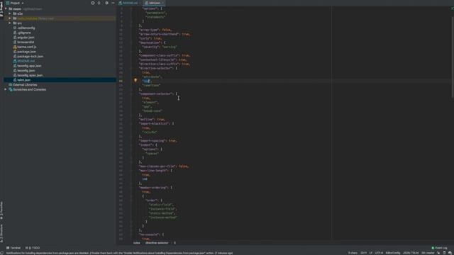Select External Libraries node
The width and height of the screenshot is (454, 255).
click(x=25, y=85)
